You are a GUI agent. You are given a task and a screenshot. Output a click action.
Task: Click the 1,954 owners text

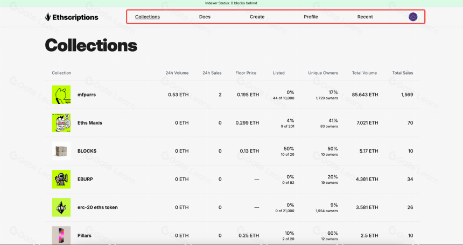[x=327, y=211]
